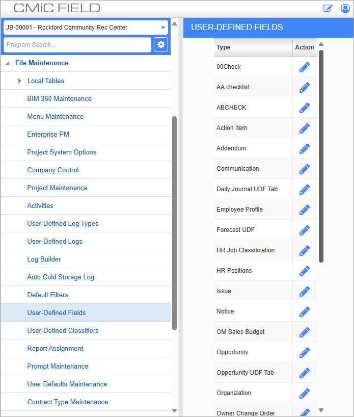This screenshot has height=417, width=354.
Task: Open the Issue row pencil icon
Action: click(305, 291)
